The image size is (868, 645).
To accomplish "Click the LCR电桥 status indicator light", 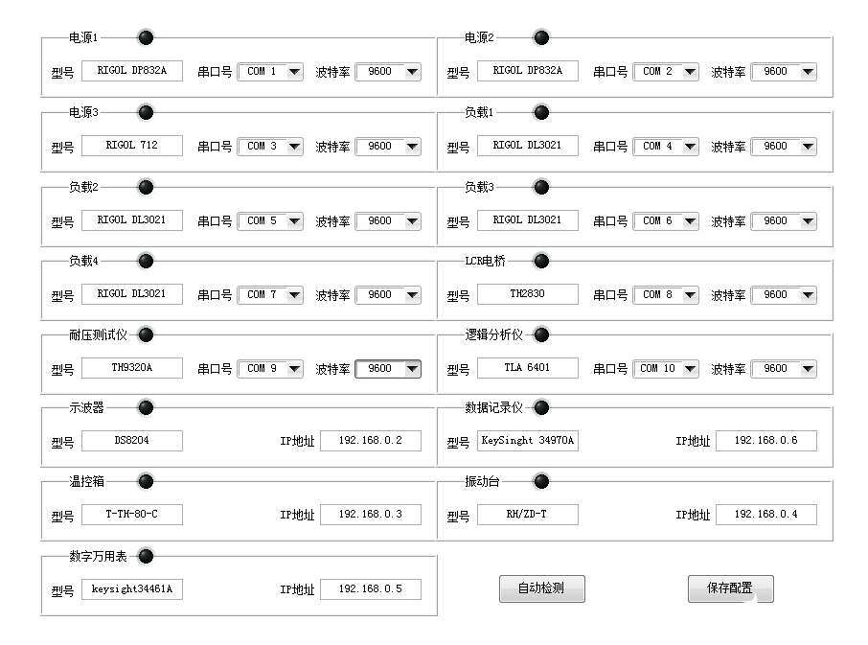I will 541,261.
